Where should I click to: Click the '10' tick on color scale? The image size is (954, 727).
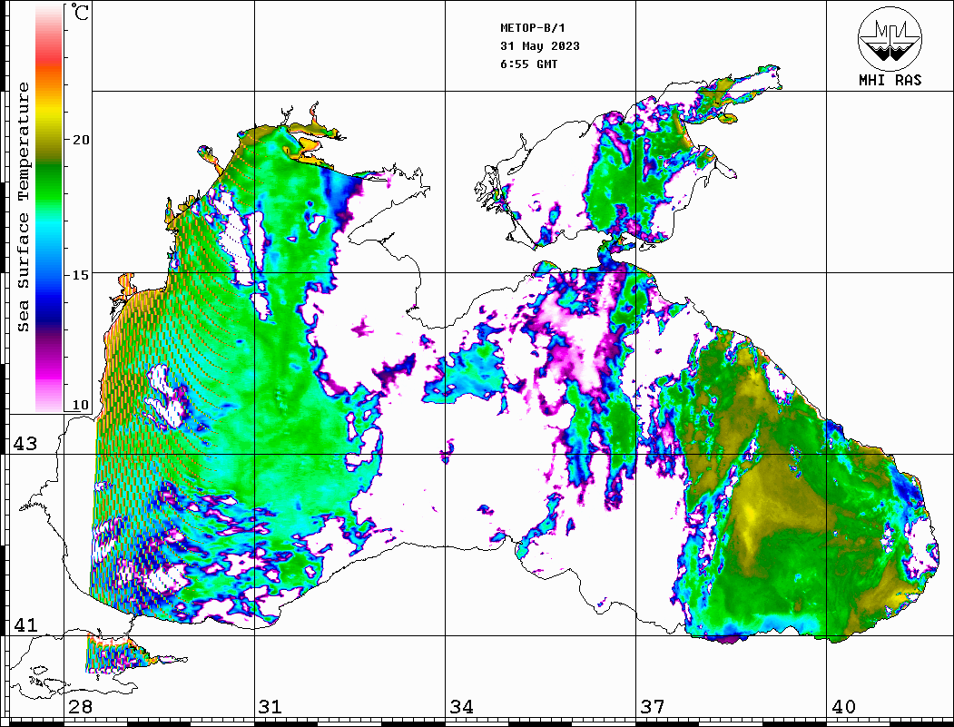80,405
